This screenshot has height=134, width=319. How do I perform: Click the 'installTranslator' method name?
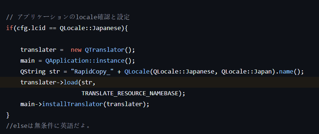pyautogui.click(x=73, y=104)
